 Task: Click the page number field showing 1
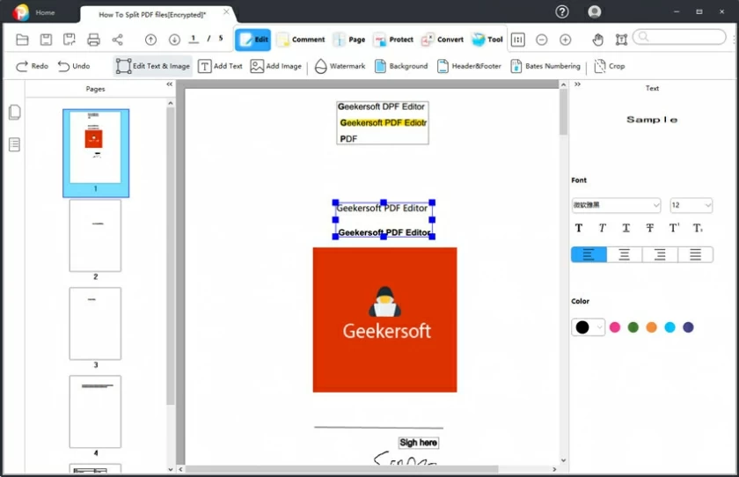[194, 39]
